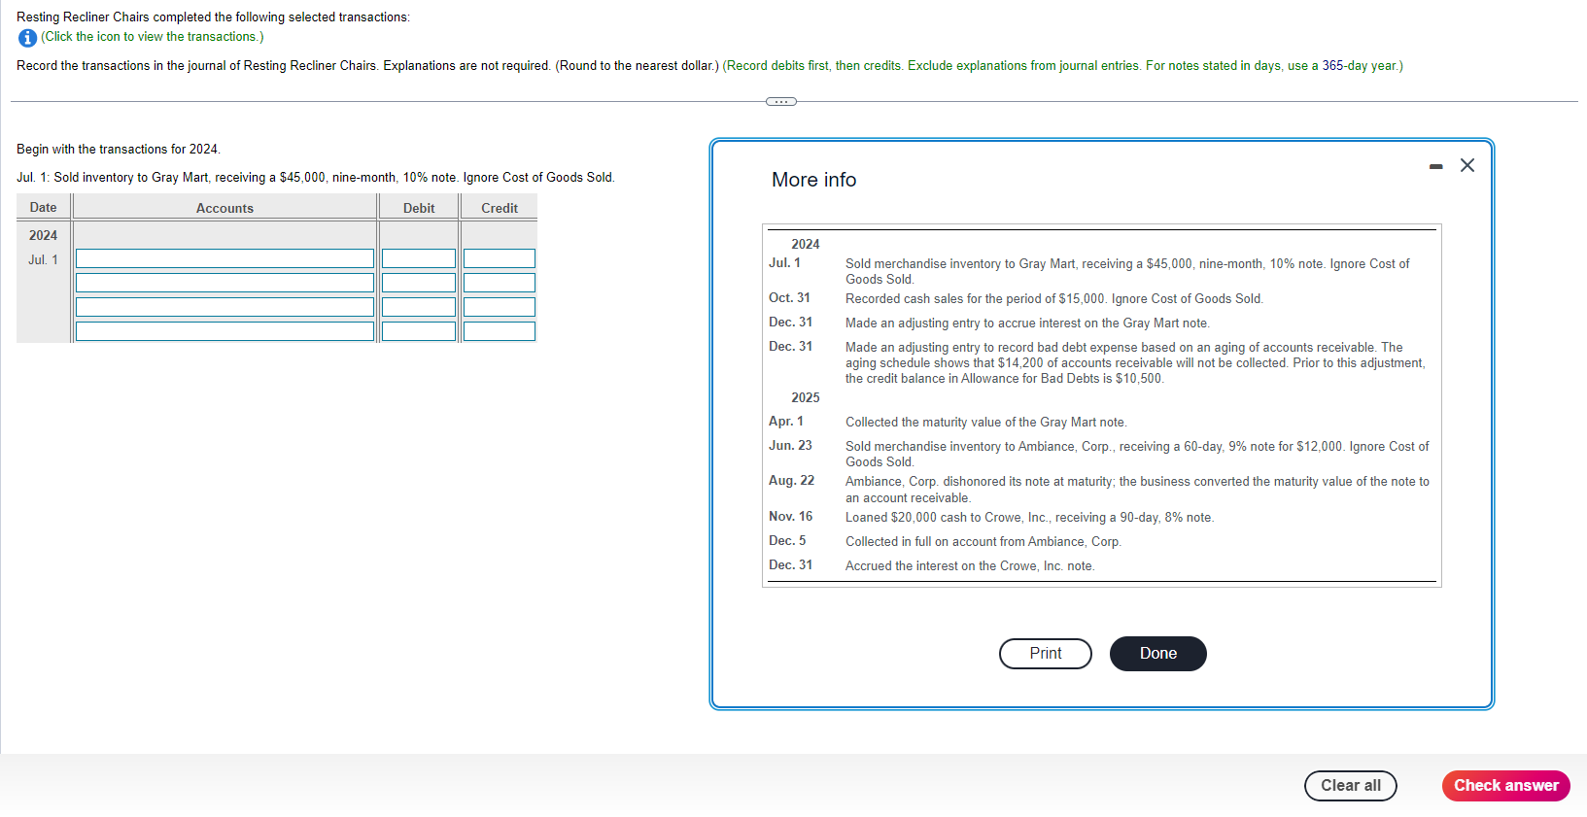This screenshot has width=1587, height=817.
Task: Select the 'Aug. 22' date in More info
Action: click(792, 481)
